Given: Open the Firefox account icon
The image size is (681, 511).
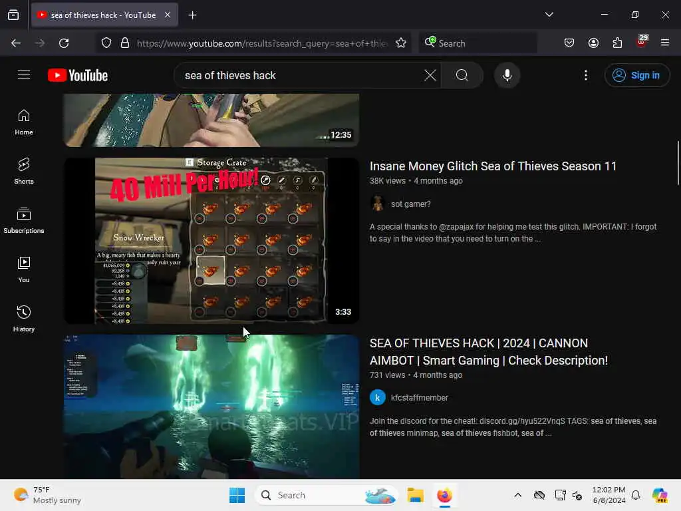Looking at the screenshot, I should (593, 43).
